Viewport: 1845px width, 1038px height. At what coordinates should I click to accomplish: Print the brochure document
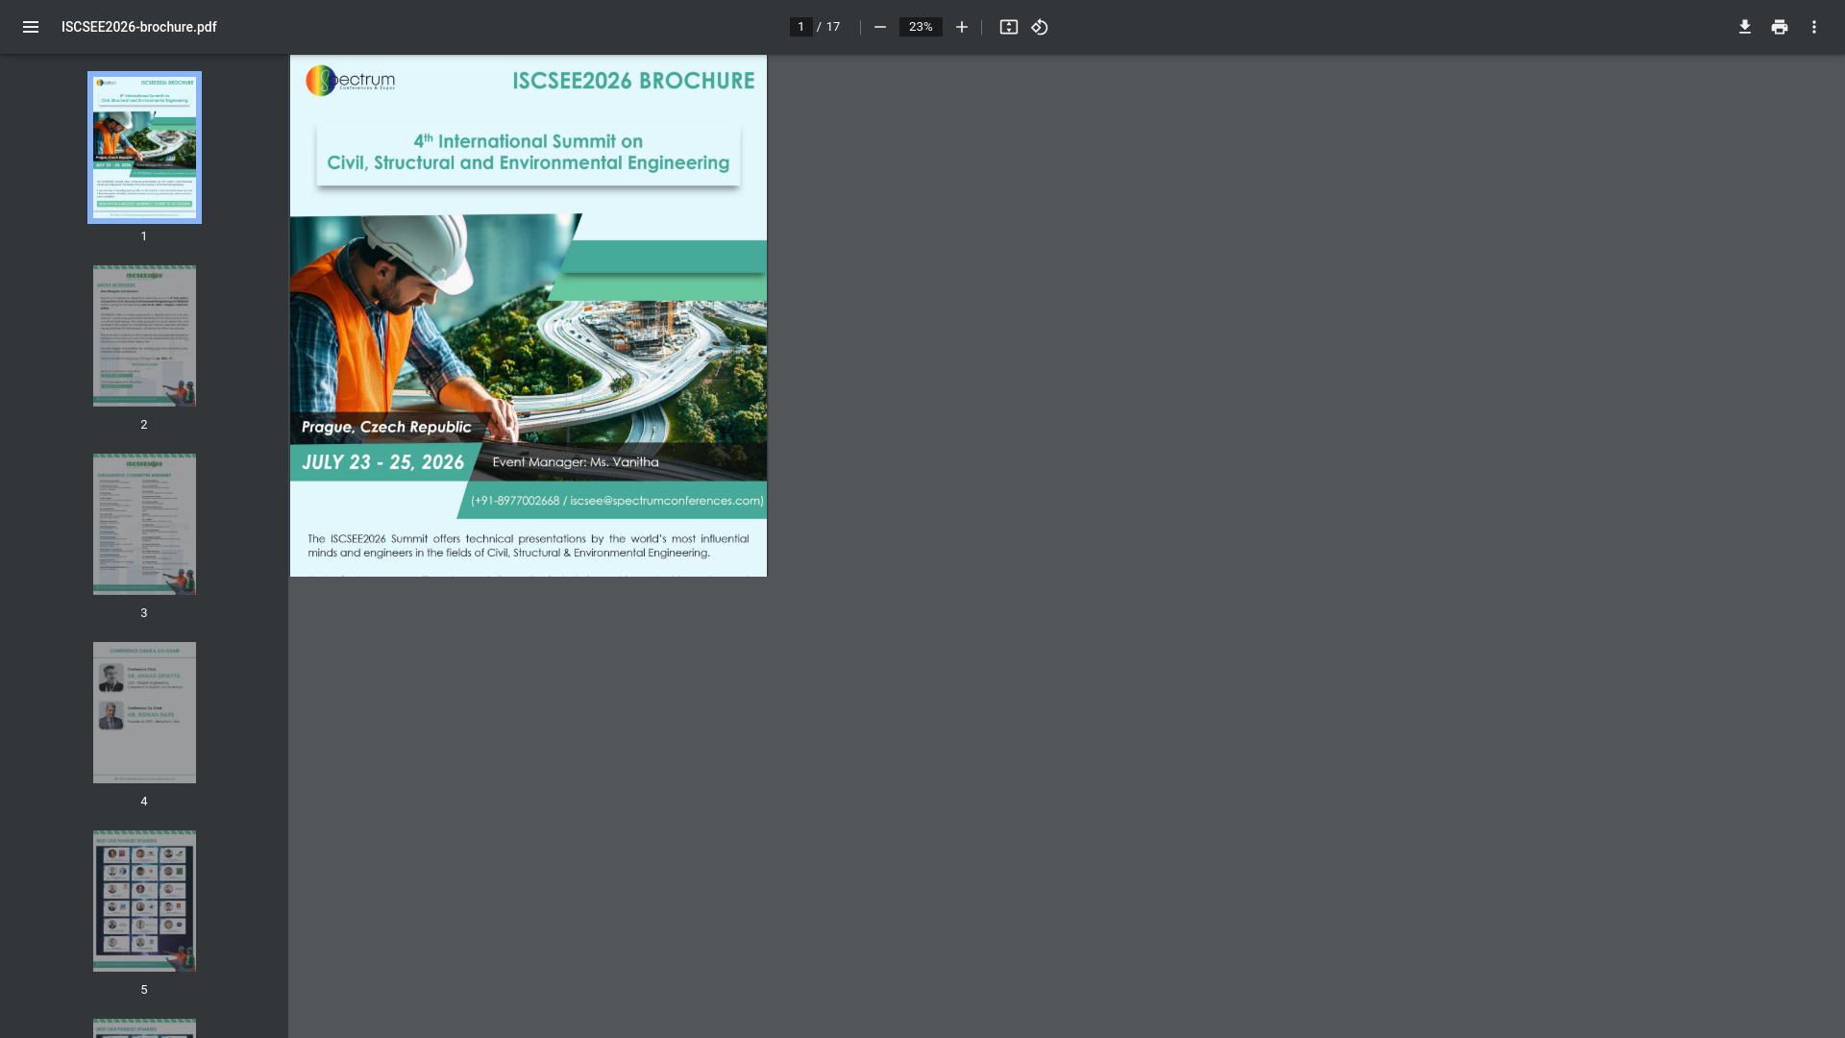tap(1779, 27)
